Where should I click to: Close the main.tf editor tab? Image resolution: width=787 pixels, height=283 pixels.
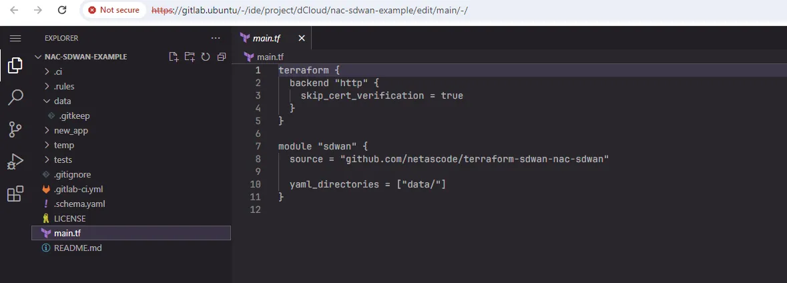click(x=302, y=39)
